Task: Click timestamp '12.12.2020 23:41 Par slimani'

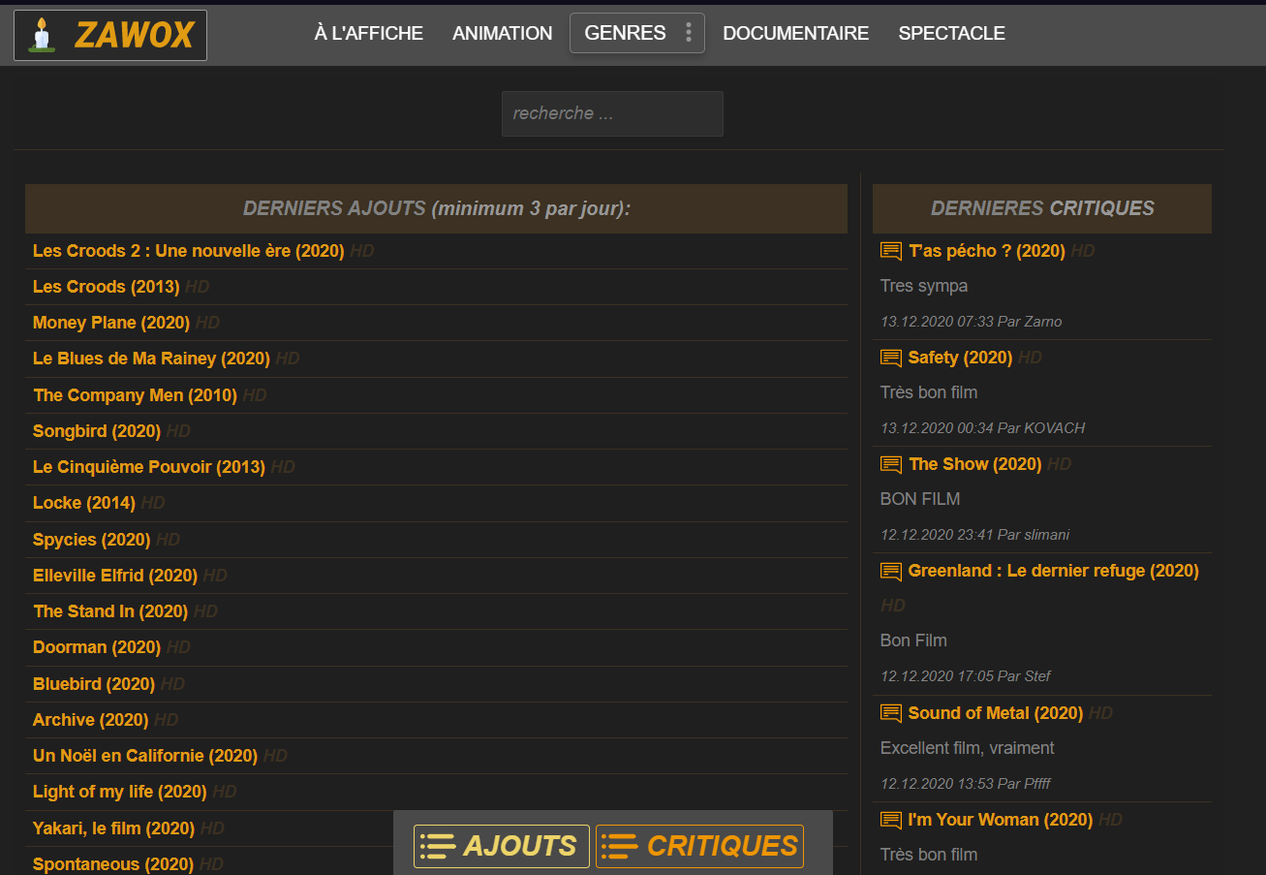Action: click(975, 535)
